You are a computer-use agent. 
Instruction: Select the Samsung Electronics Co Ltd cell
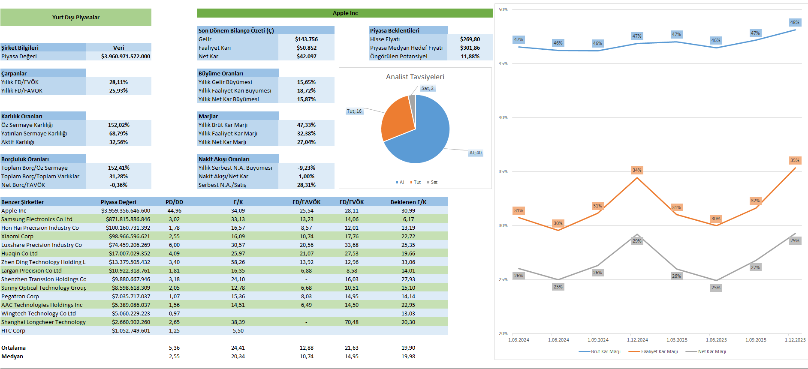tap(37, 219)
